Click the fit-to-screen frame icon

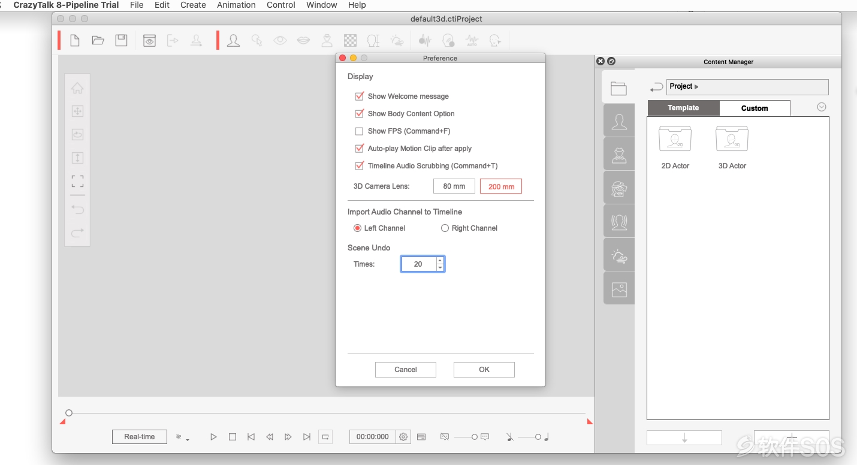[x=77, y=181]
